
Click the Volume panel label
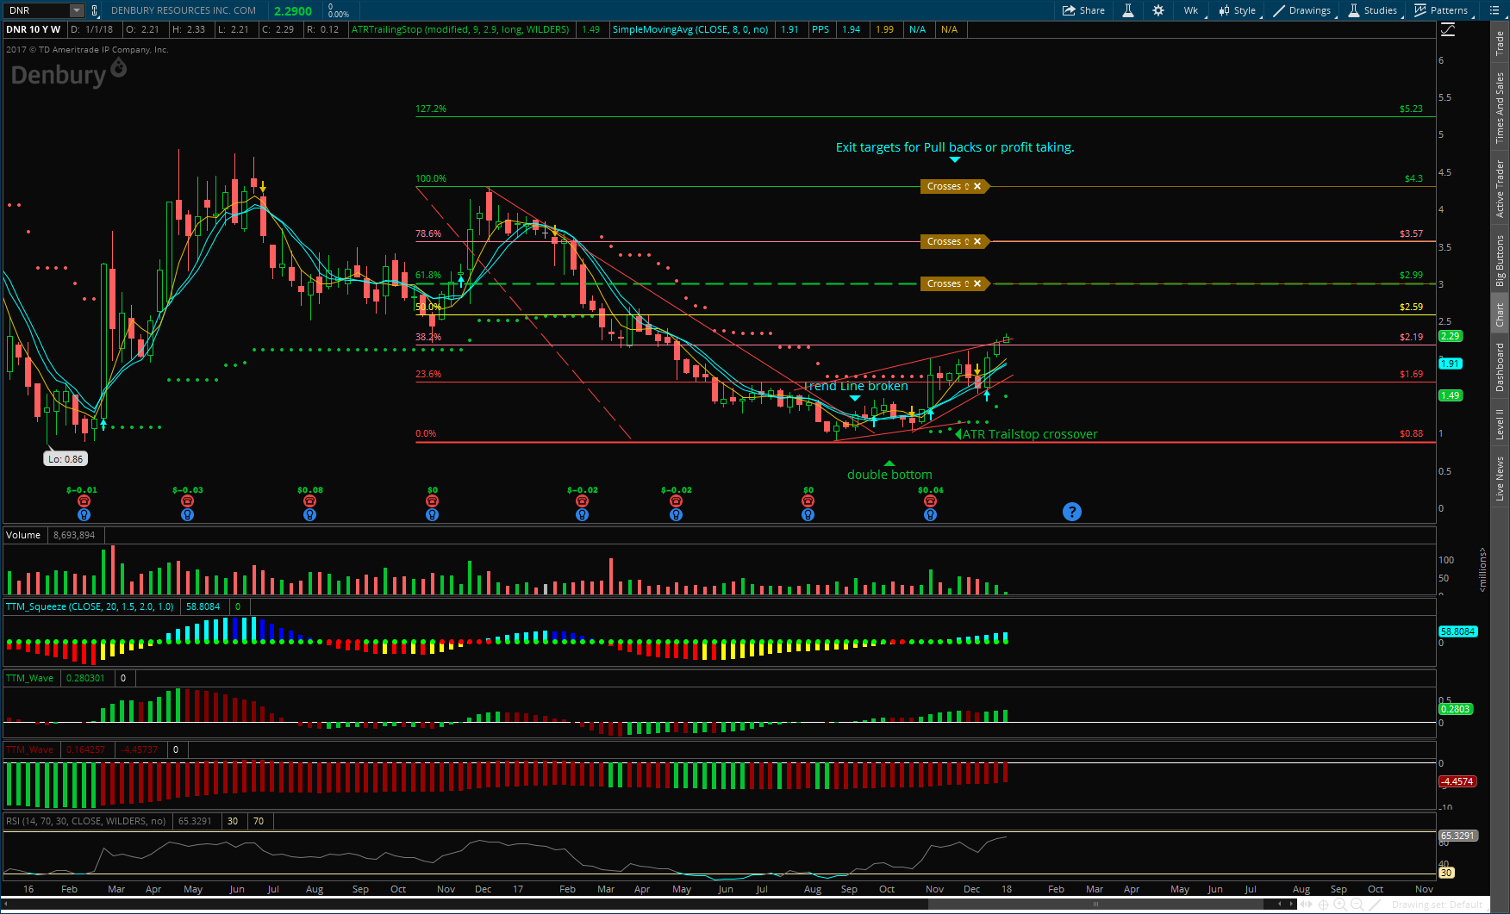coord(23,535)
